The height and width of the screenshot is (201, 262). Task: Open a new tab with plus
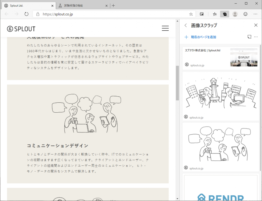(113, 6)
